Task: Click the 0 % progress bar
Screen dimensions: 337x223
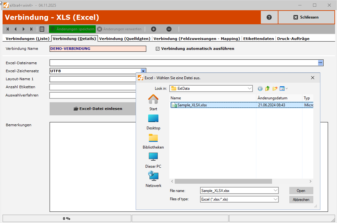Action: pos(66,218)
